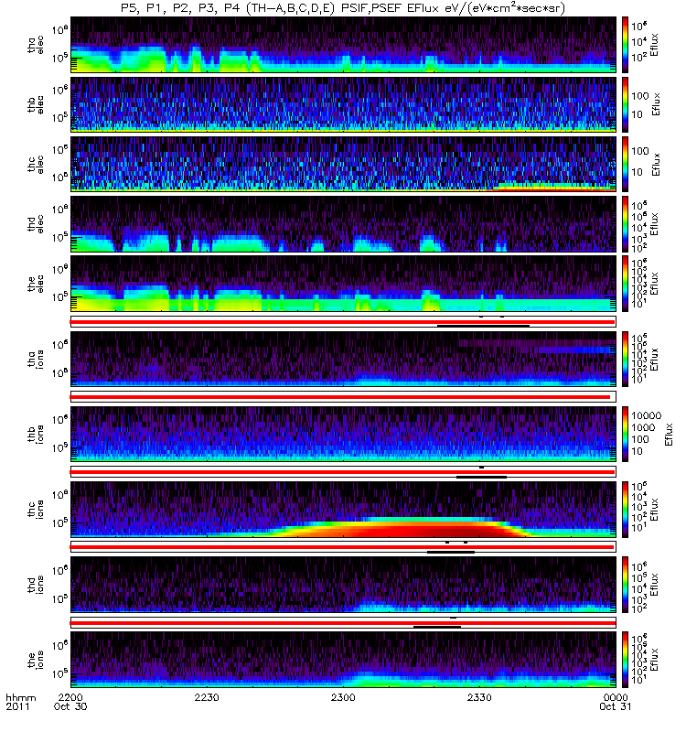Screen dimensions: 686x732
Task: Select the 'thb ions' panel label
Action: tap(36, 434)
